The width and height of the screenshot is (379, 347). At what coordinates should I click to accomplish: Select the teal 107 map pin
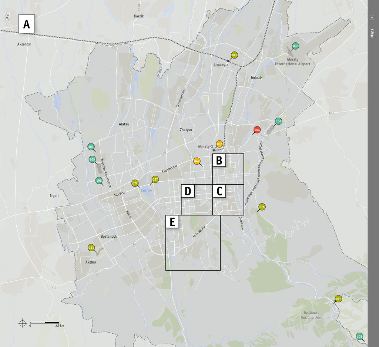(x=91, y=147)
